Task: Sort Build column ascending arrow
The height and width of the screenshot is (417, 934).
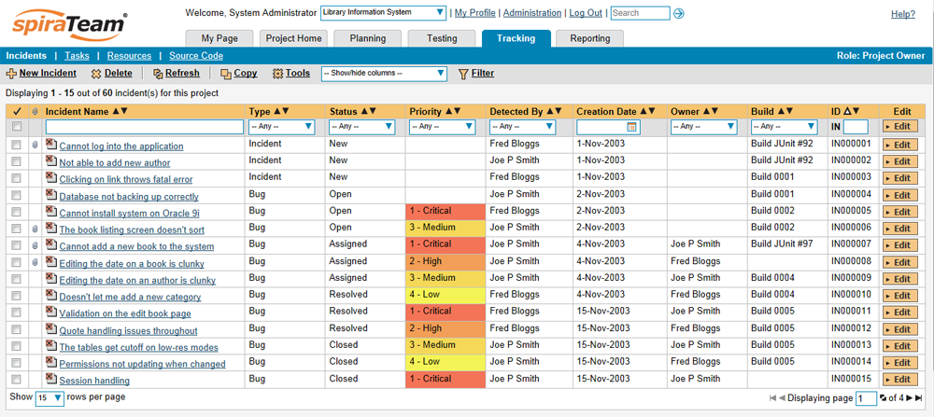Action: 782,111
